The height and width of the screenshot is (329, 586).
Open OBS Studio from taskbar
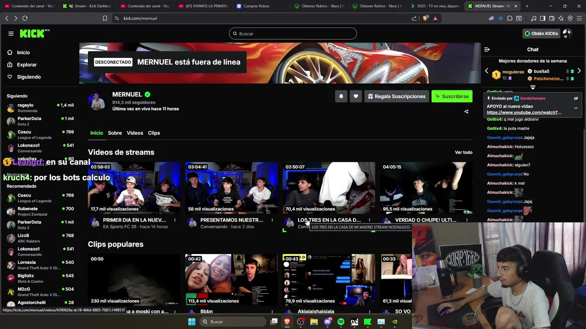(x=301, y=322)
